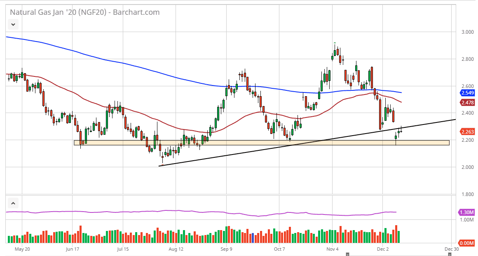Click the 3.000 price axis label
The height and width of the screenshot is (256, 478).
click(467, 32)
